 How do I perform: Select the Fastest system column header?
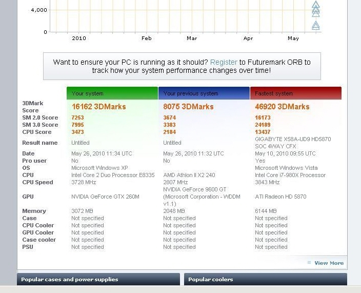point(295,93)
